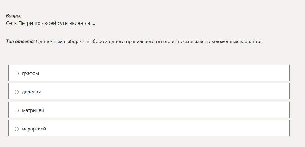
Task: Select the "графом" radio button
Action: [17, 73]
